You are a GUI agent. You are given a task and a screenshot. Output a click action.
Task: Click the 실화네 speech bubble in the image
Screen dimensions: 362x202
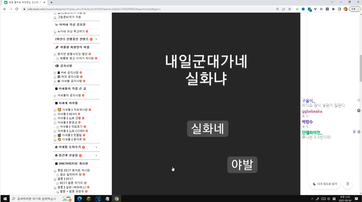[208, 129]
